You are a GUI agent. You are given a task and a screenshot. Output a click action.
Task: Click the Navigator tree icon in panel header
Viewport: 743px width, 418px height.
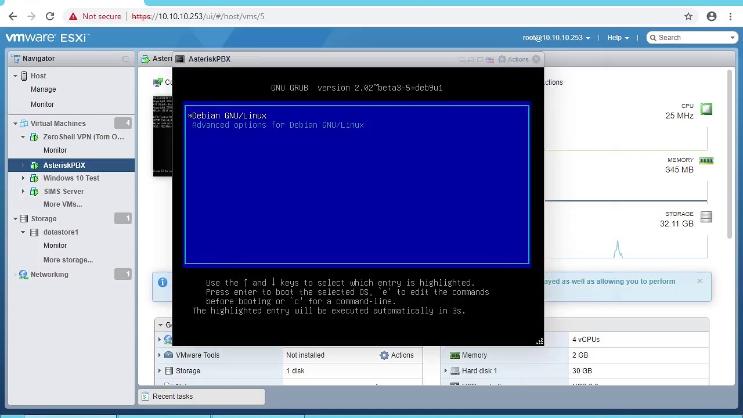(x=17, y=59)
